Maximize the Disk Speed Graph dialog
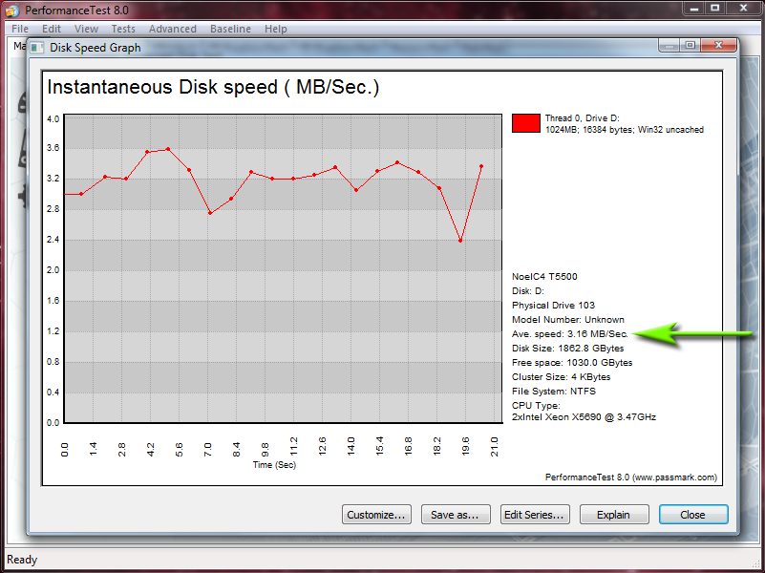This screenshot has width=765, height=573. coord(690,45)
